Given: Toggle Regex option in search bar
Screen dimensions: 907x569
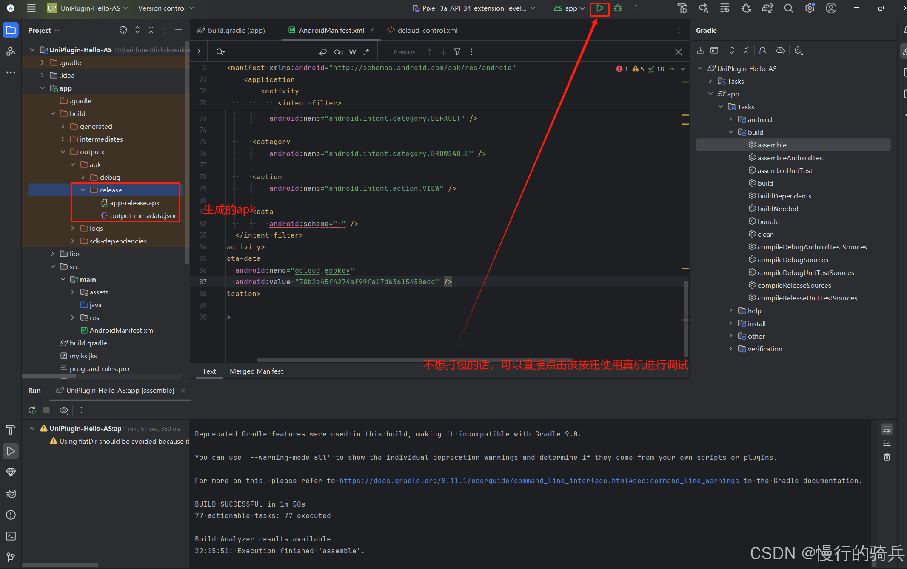Looking at the screenshot, I should coord(366,52).
